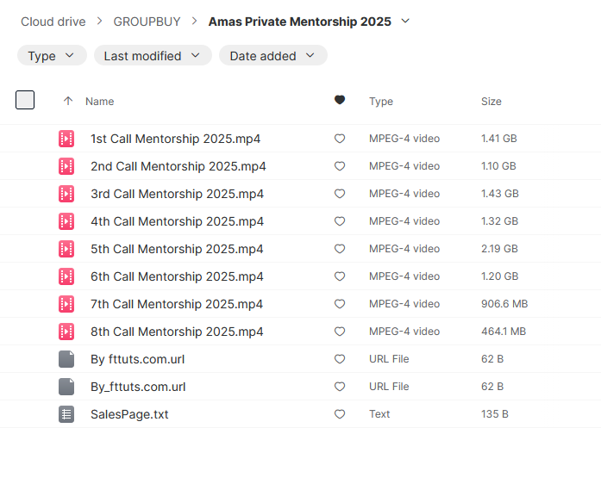This screenshot has height=490, width=601.
Task: Sort by the Size column header
Action: click(491, 102)
